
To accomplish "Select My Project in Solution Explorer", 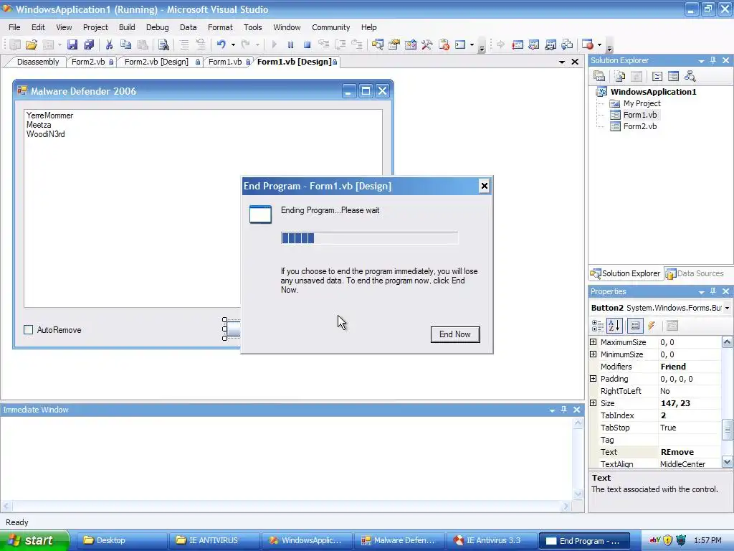I will (642, 103).
